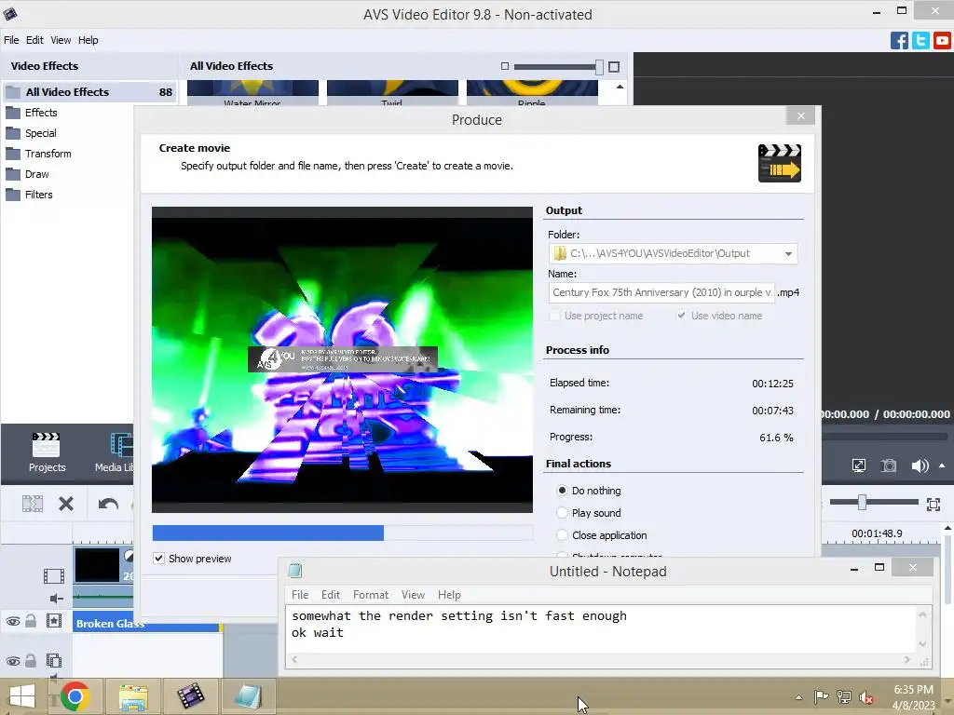Click the fullscreen preview icon
This screenshot has width=954, height=715.
858,465
